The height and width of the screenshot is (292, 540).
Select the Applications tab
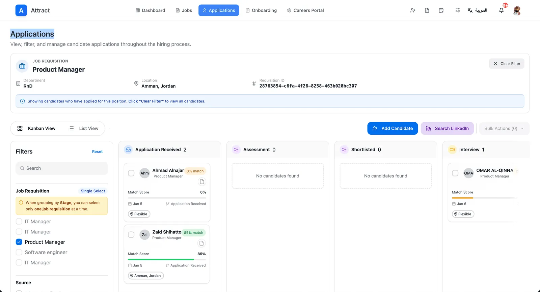click(219, 10)
